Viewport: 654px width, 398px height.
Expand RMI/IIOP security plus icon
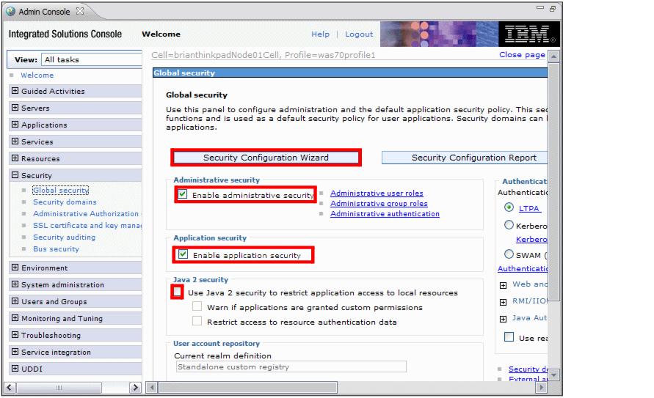coord(503,302)
